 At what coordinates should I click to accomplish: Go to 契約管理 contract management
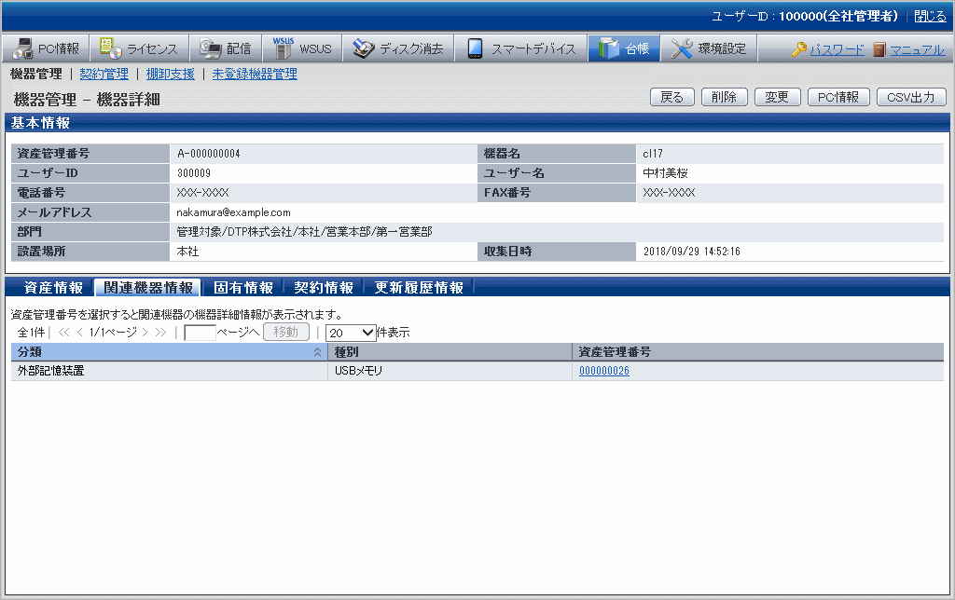[104, 74]
